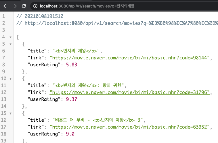Click the timestamp comment 20210108191512
218x143 pixels.
44,16
